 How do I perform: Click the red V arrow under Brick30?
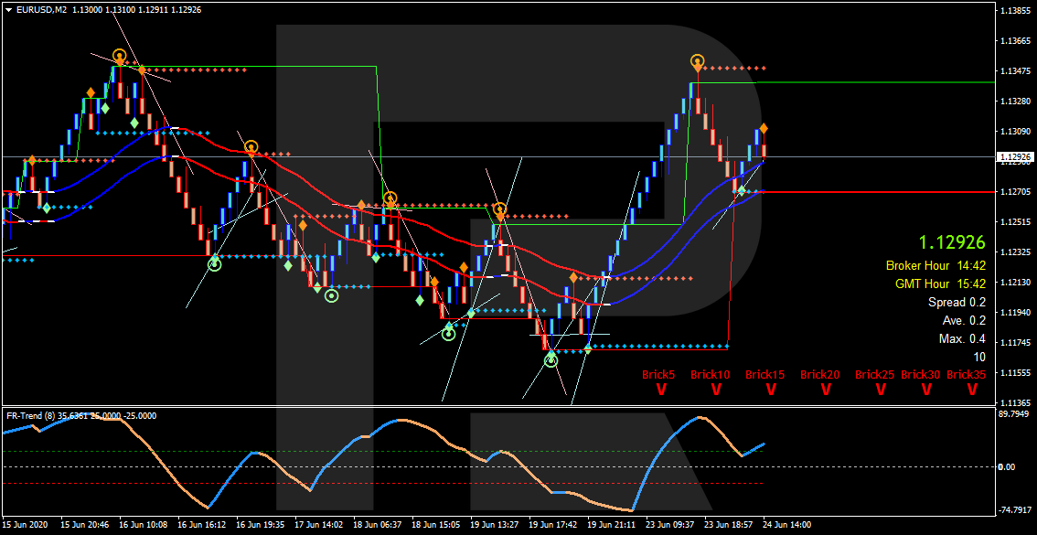point(925,390)
